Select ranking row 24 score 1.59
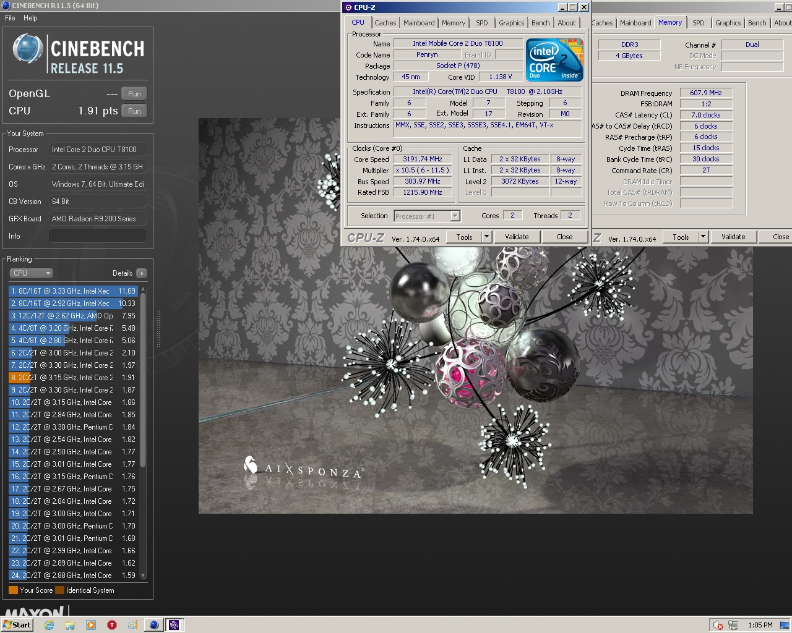Screen dimensions: 792x633 tap(73, 576)
